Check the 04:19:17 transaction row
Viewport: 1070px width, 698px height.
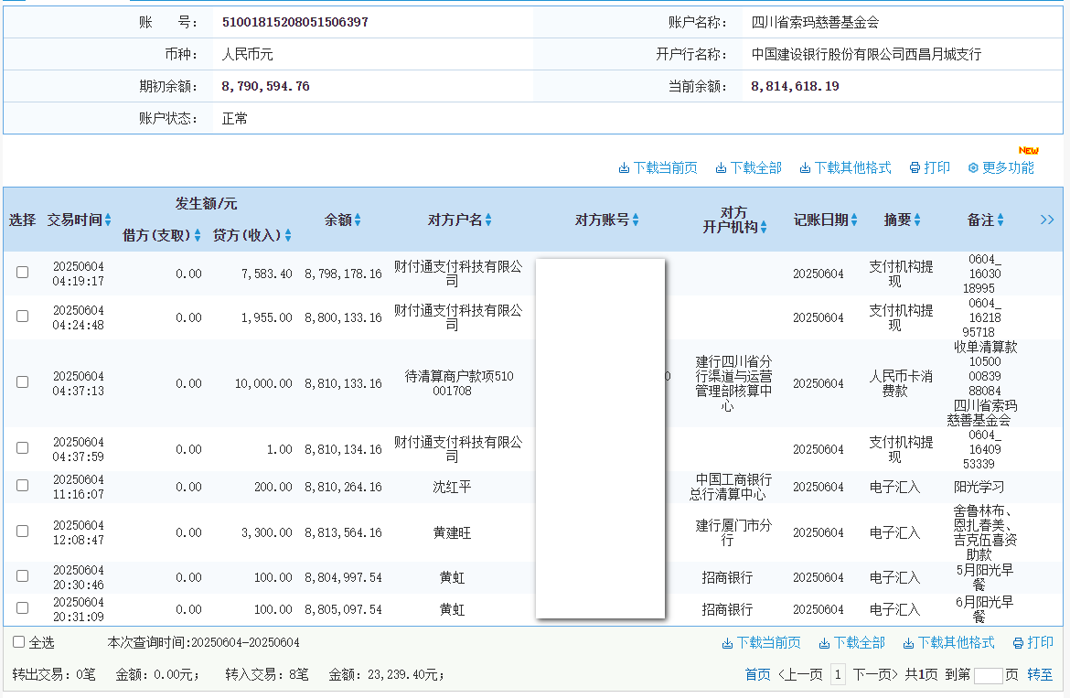click(23, 273)
